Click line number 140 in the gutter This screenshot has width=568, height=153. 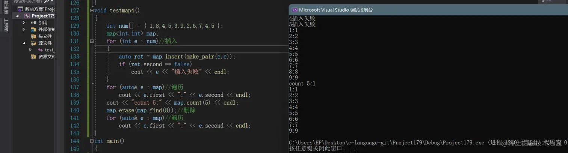75,111
